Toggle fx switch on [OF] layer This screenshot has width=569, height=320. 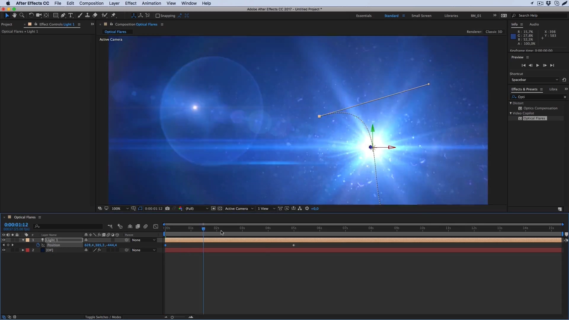100,250
